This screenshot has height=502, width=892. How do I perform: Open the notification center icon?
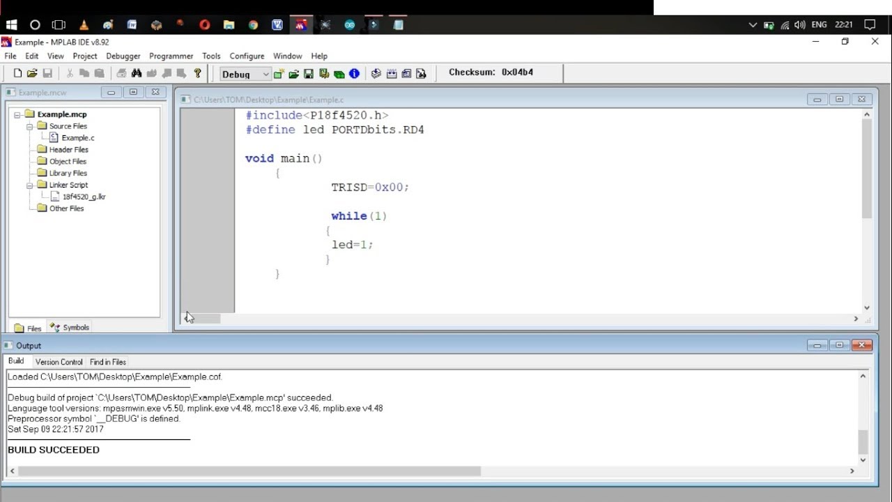[870, 24]
